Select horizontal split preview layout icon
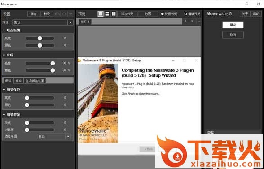264x169 pixels. [x=107, y=13]
